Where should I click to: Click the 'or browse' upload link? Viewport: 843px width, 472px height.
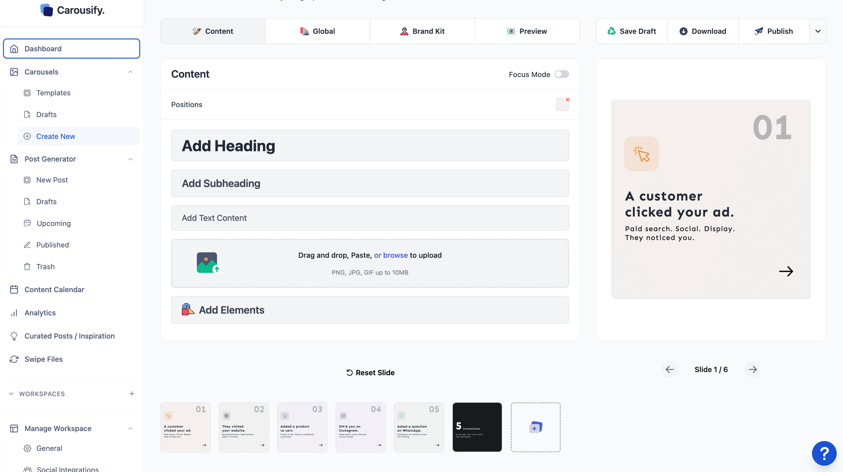(x=391, y=255)
